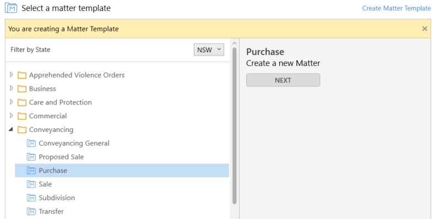Click the Conveyancing General matter icon
This screenshot has width=436, height=219.
click(31, 143)
